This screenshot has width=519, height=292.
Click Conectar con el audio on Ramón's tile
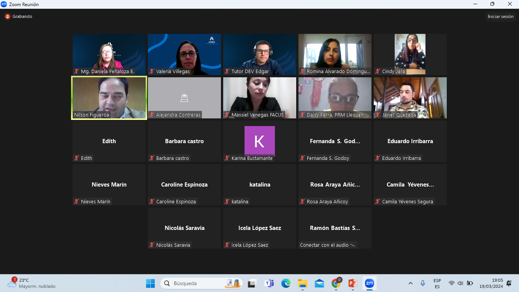[327, 245]
